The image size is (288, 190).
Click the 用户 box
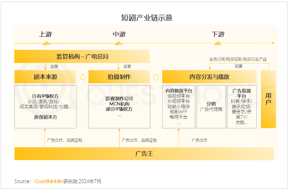[x=268, y=99]
